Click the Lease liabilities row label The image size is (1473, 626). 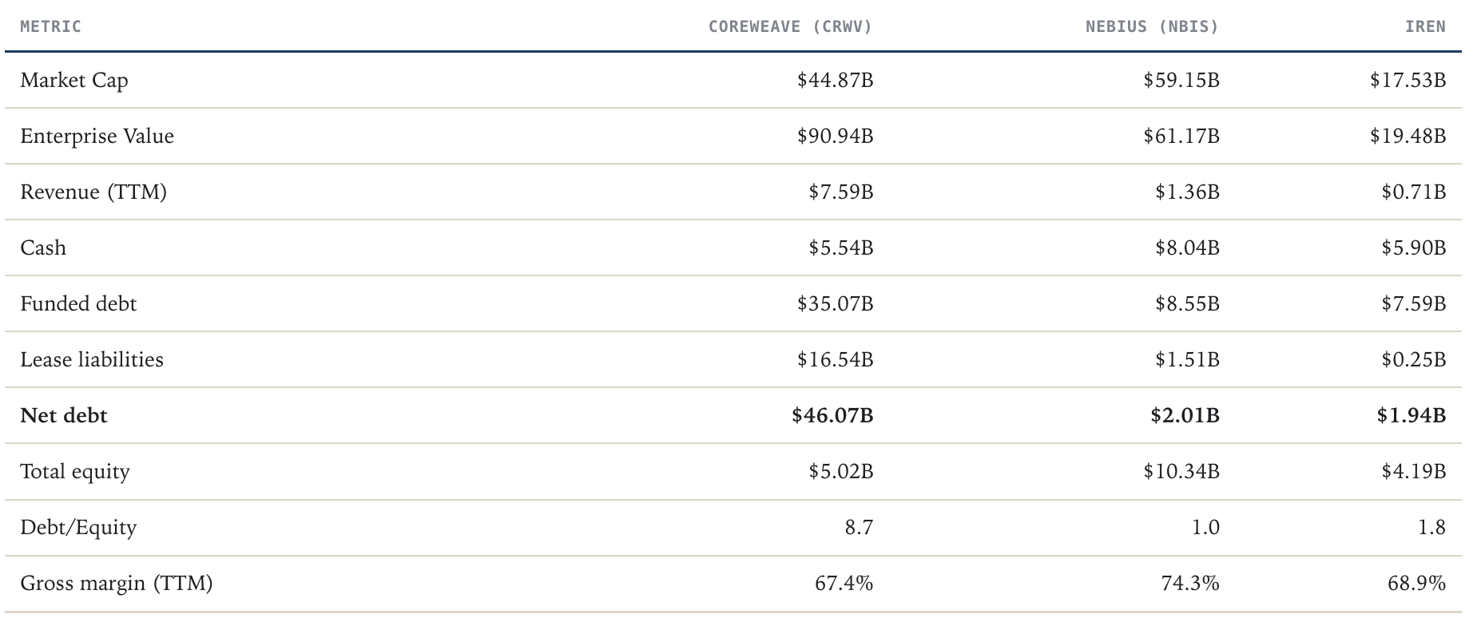[x=92, y=359]
